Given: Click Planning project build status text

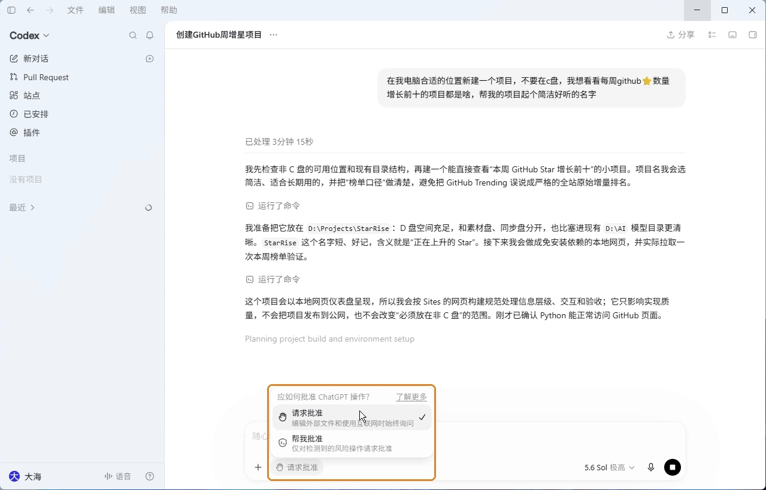Looking at the screenshot, I should pos(329,339).
